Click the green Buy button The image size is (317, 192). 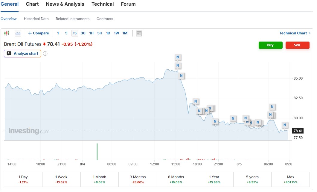click(x=271, y=45)
